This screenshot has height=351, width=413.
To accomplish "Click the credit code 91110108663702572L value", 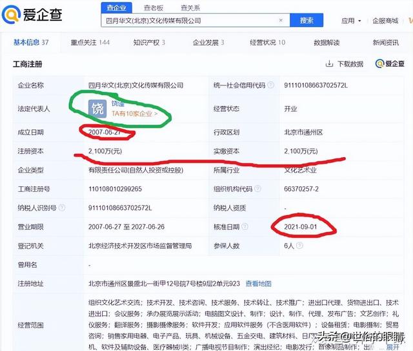I will click(316, 85).
